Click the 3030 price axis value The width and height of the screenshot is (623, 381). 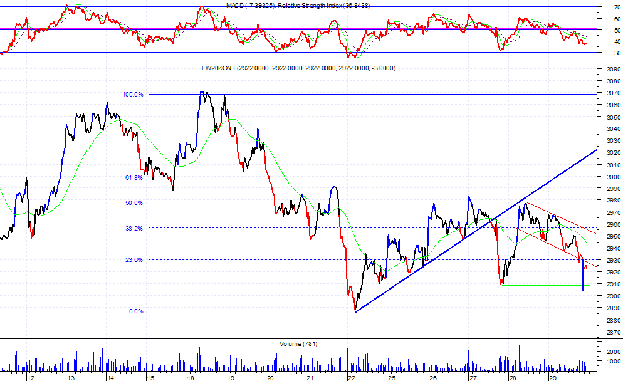(x=614, y=141)
